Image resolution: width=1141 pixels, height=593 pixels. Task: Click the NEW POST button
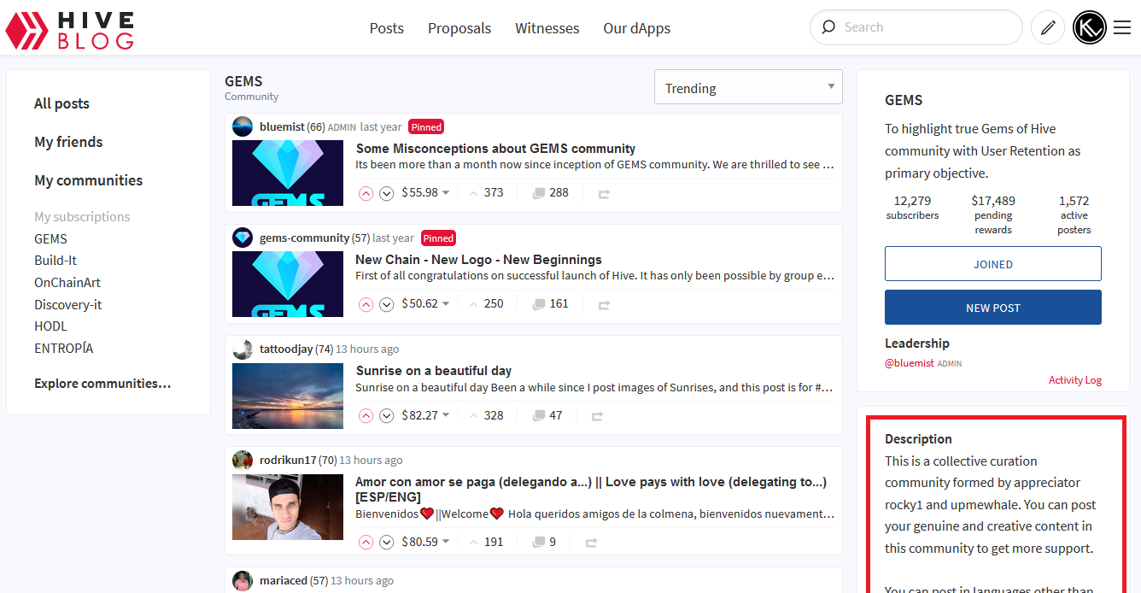993,308
